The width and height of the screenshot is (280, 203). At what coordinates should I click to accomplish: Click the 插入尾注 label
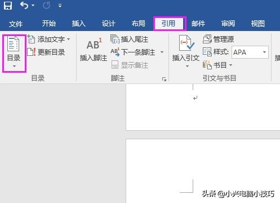pyautogui.click(x=135, y=39)
